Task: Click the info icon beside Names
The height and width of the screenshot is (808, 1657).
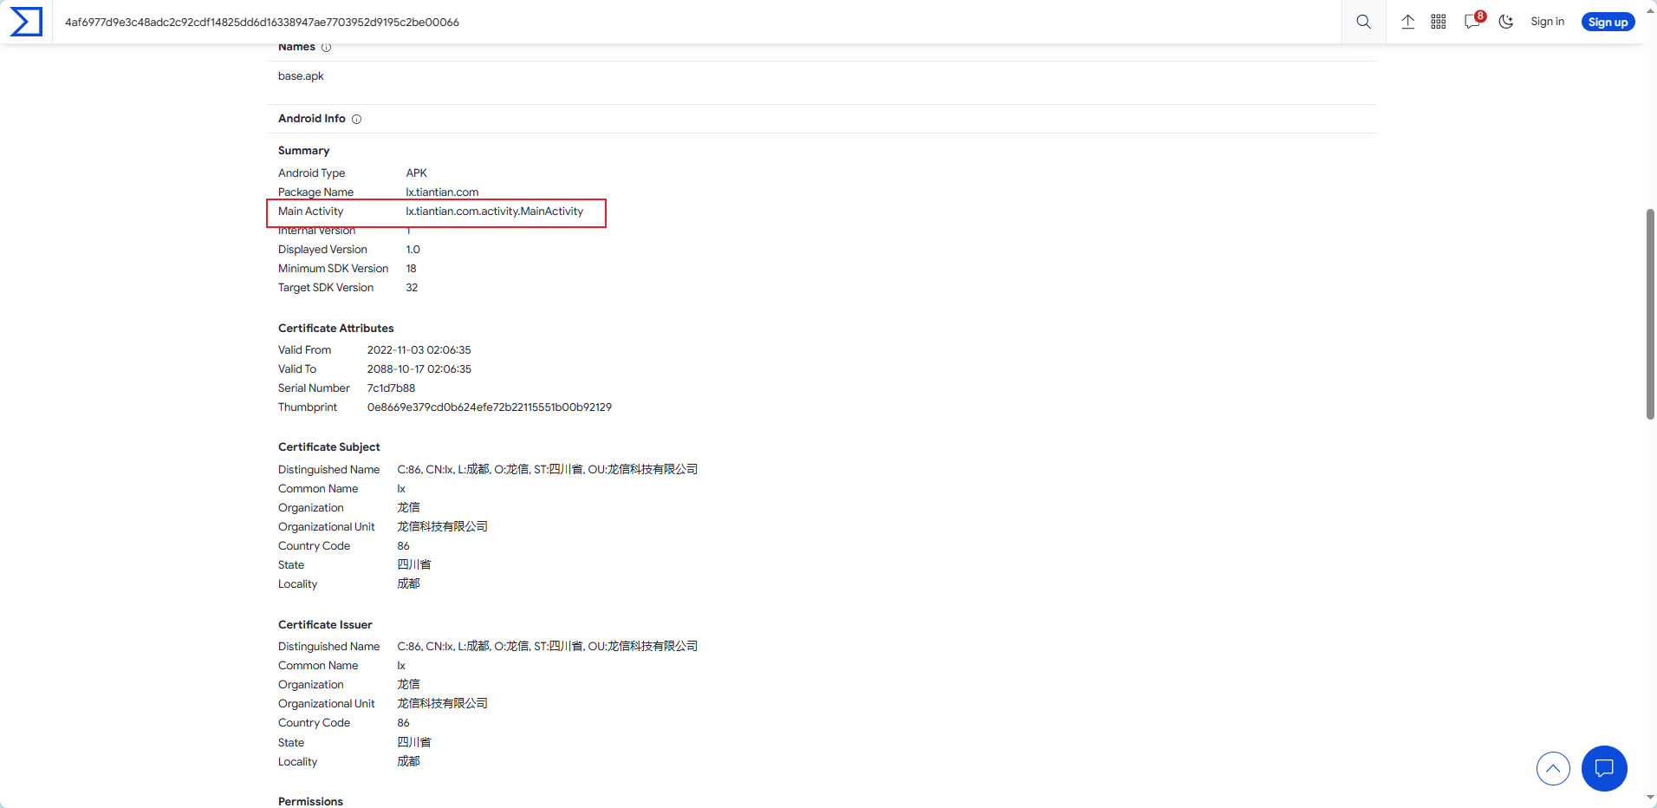Action: 326,48
